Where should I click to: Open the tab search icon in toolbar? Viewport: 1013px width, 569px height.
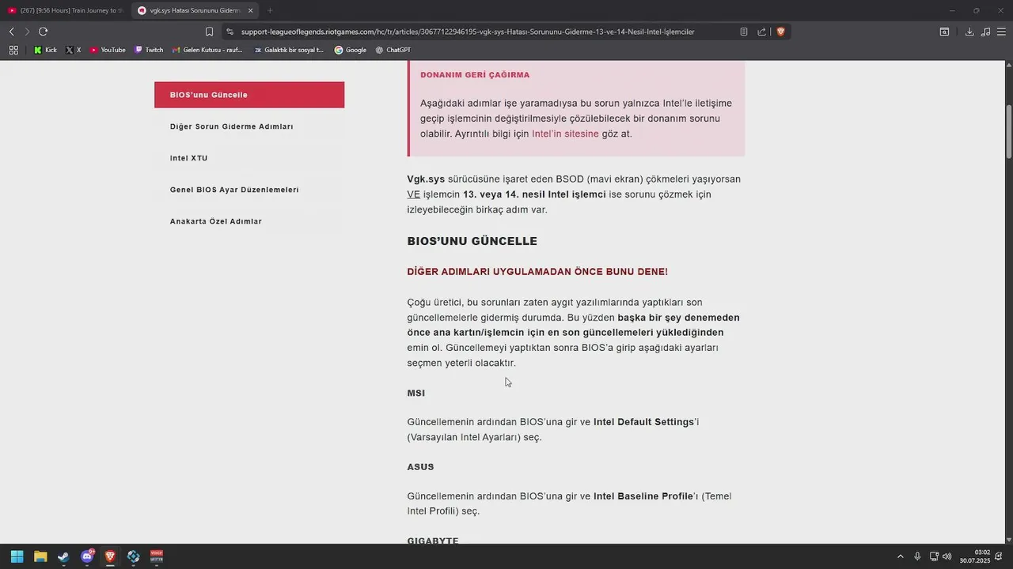pyautogui.click(x=944, y=32)
